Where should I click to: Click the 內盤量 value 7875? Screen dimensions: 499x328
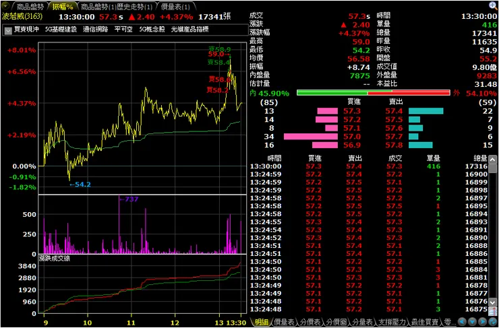tap(361, 75)
